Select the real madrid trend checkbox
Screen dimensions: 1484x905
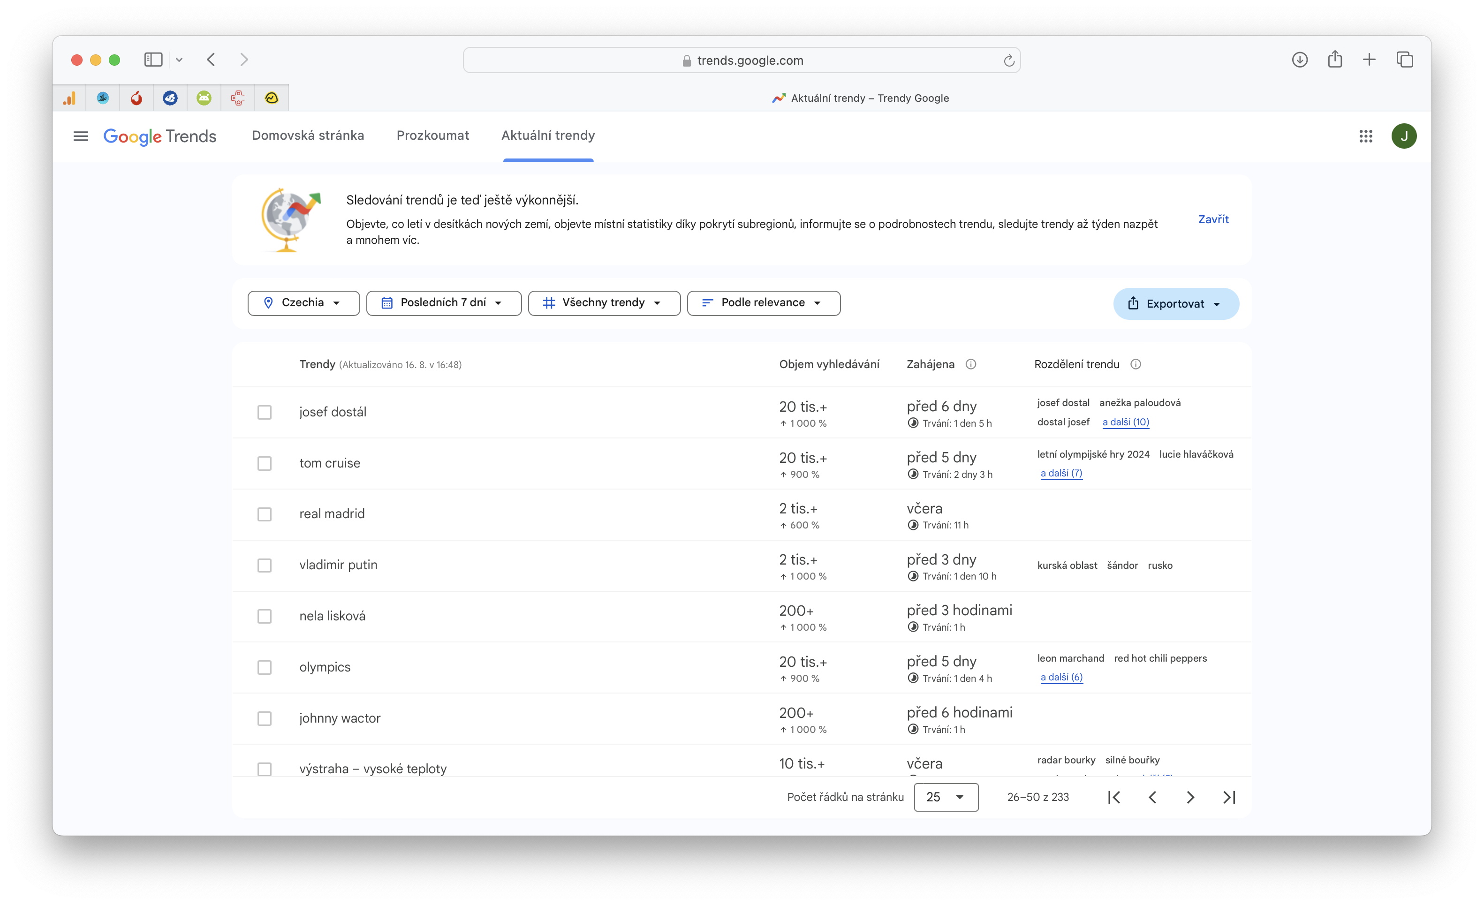[265, 514]
